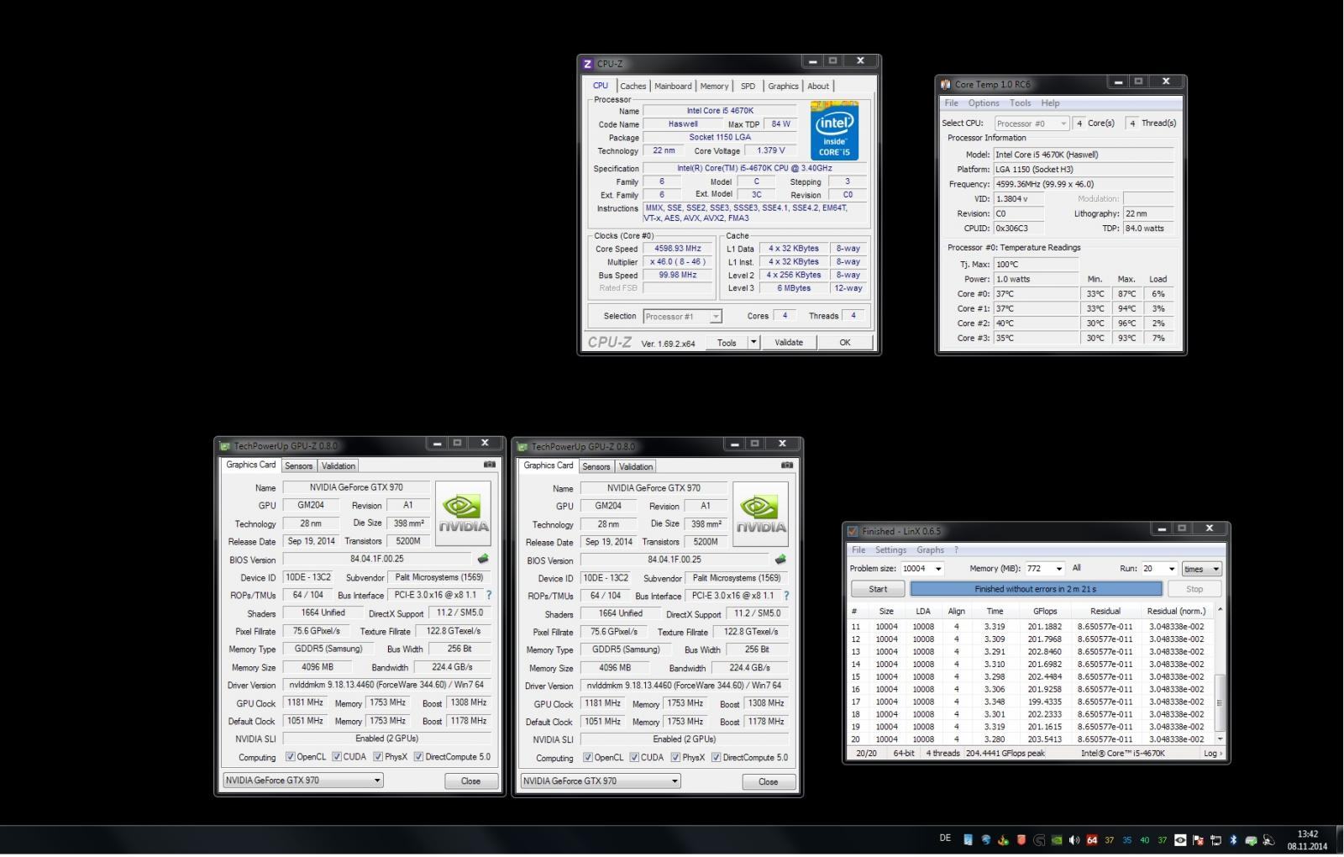Click LinX results scroll up arrow
The height and width of the screenshot is (857, 1344).
[1220, 610]
